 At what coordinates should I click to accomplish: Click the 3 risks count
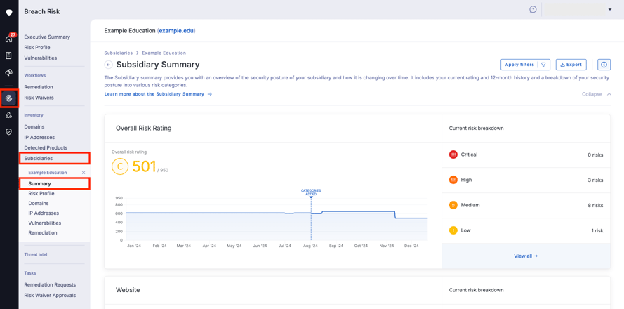(x=595, y=180)
